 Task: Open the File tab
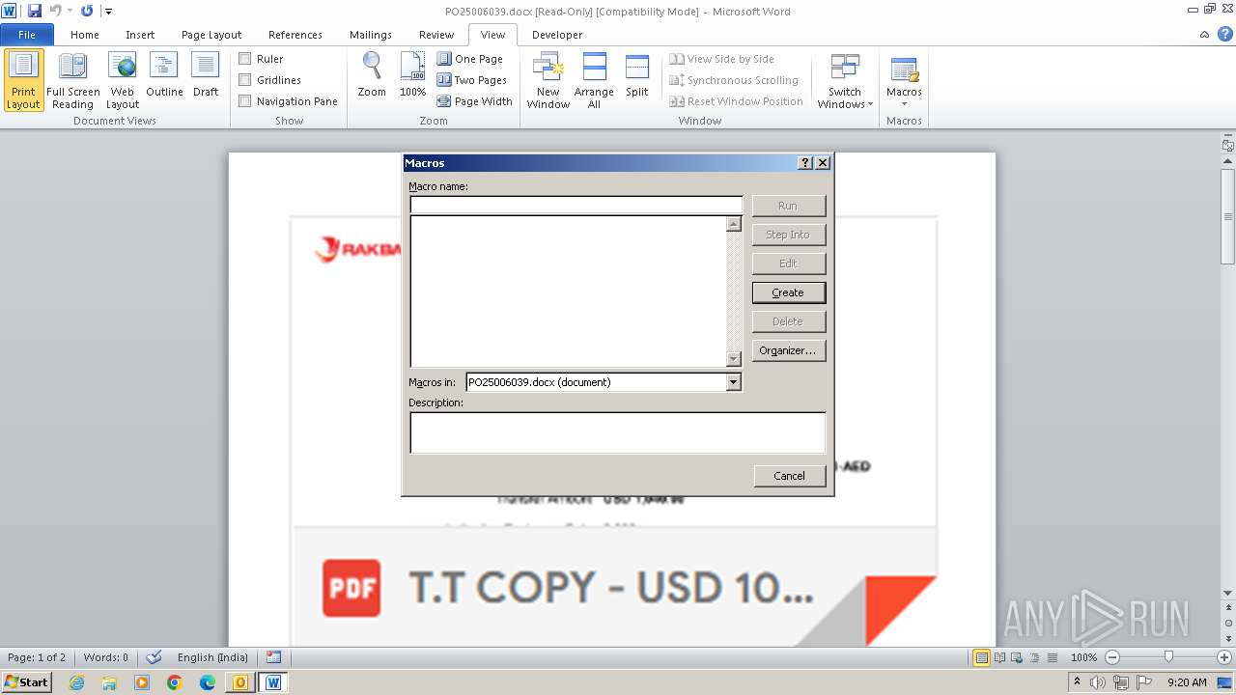tap(27, 35)
